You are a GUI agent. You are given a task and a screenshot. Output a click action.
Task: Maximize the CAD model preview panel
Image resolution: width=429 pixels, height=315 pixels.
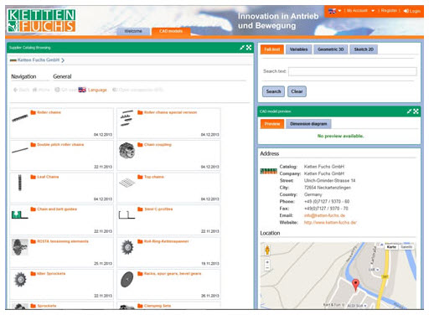click(x=416, y=111)
